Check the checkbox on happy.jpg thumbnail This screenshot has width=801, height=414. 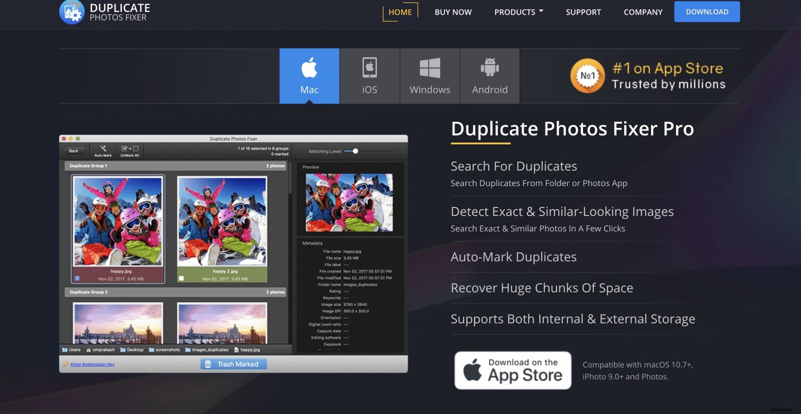[x=77, y=278]
